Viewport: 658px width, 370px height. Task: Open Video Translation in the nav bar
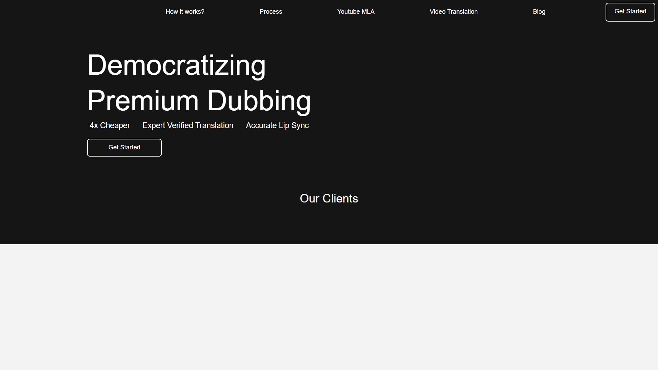(x=453, y=12)
